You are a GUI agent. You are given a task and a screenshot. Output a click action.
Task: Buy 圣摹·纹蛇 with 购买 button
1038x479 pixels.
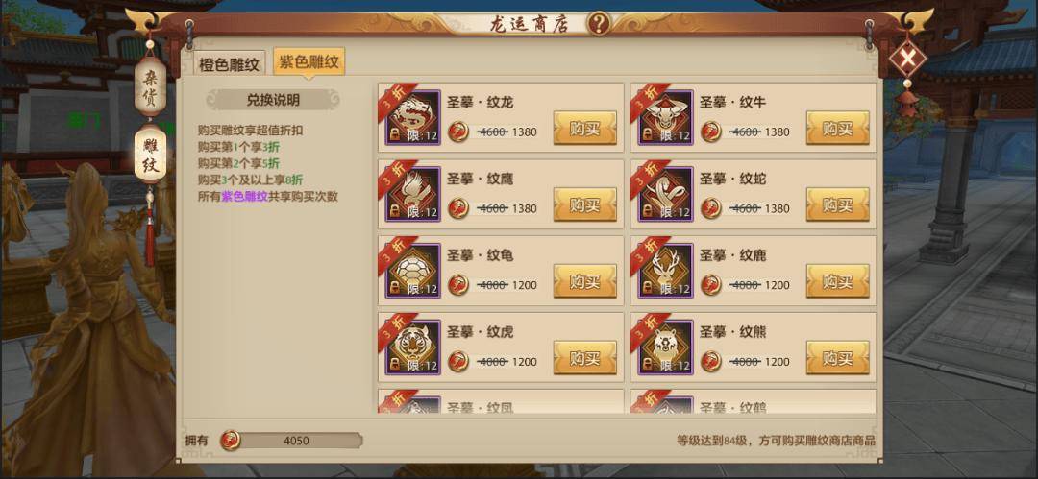click(x=837, y=205)
